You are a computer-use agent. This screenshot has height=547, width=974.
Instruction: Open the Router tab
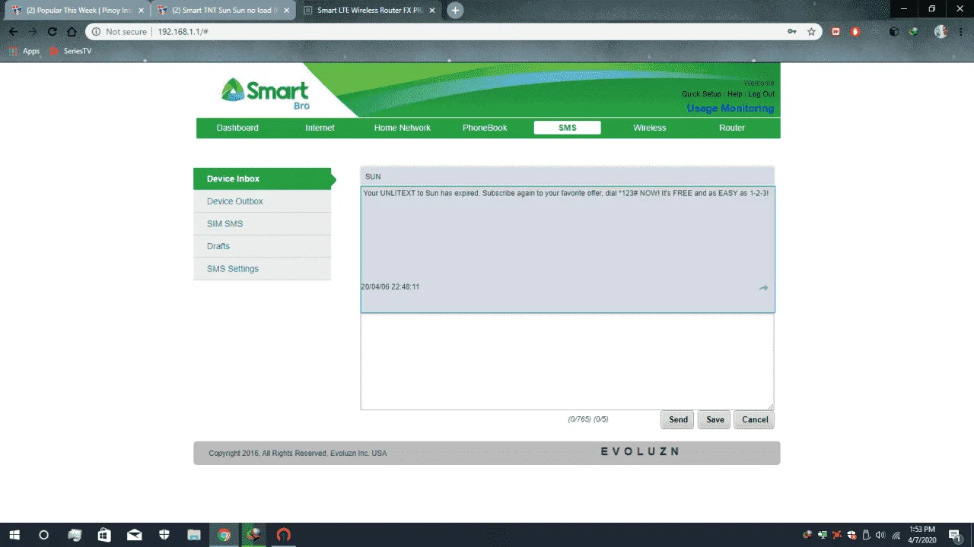pos(732,128)
